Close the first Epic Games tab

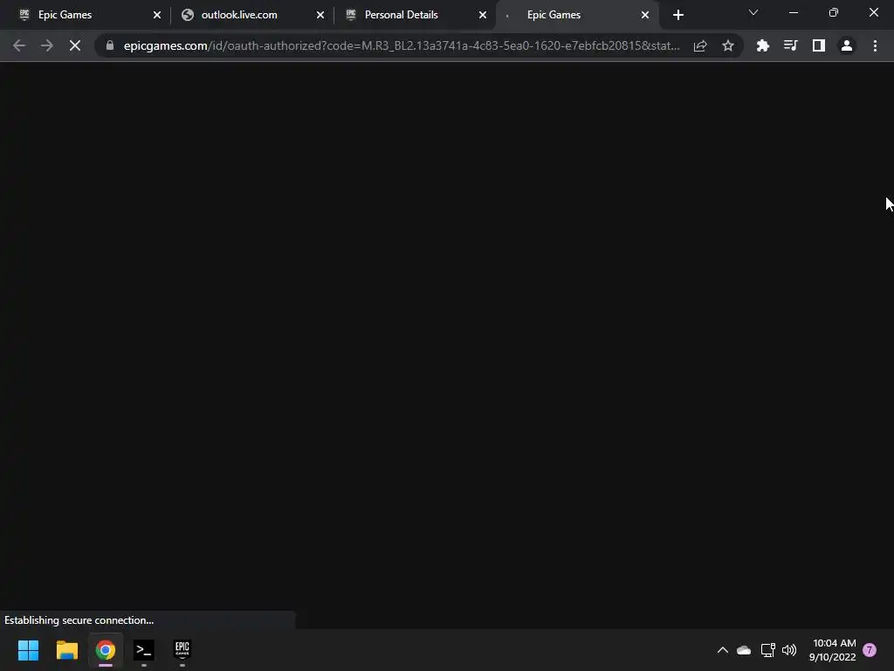[157, 15]
